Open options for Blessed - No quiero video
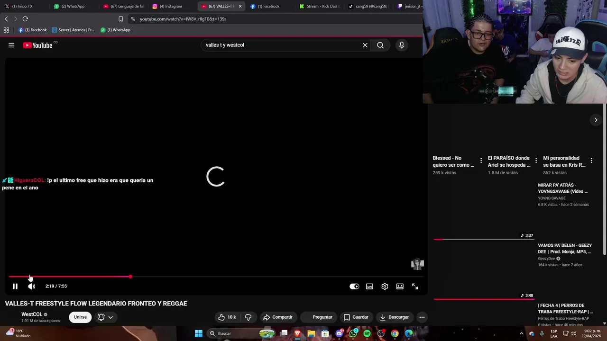Viewport: 607px width, 341px height. 481,161
